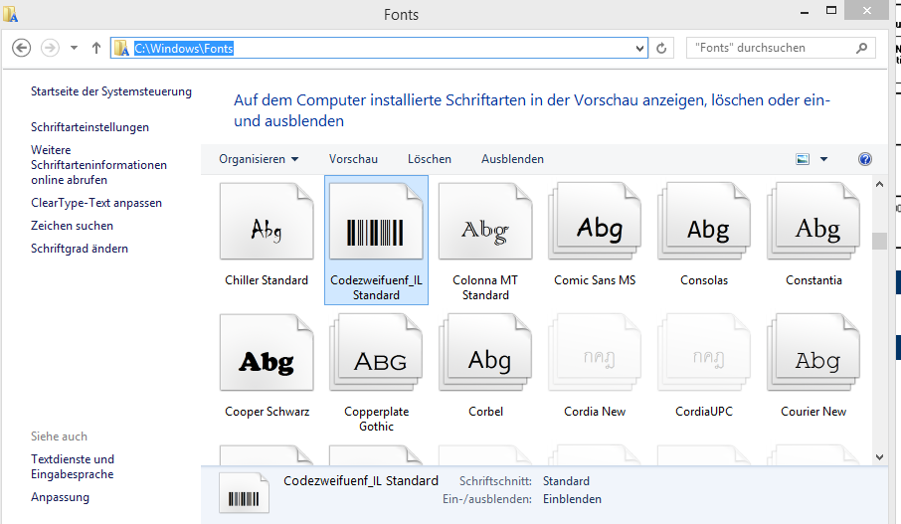Go up one folder level

pos(96,48)
